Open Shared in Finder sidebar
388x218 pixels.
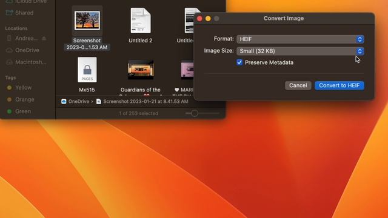tap(24, 13)
